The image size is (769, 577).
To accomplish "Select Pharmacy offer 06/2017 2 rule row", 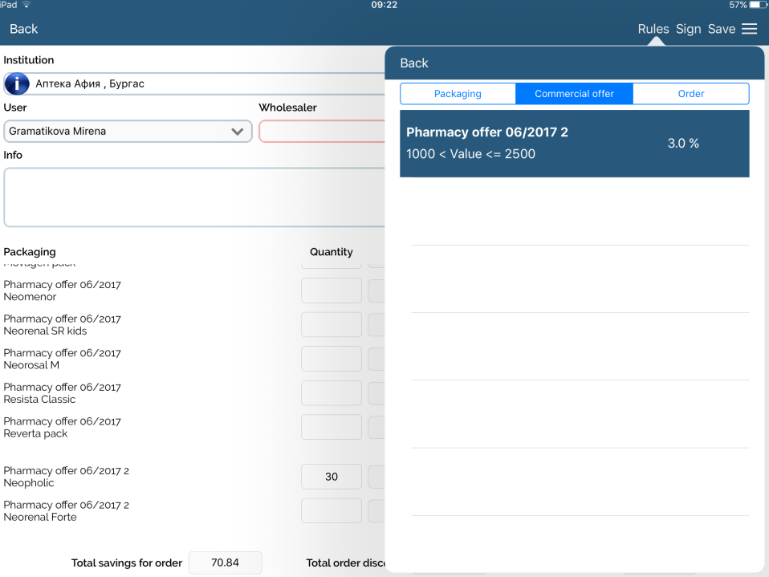I will pyautogui.click(x=574, y=144).
